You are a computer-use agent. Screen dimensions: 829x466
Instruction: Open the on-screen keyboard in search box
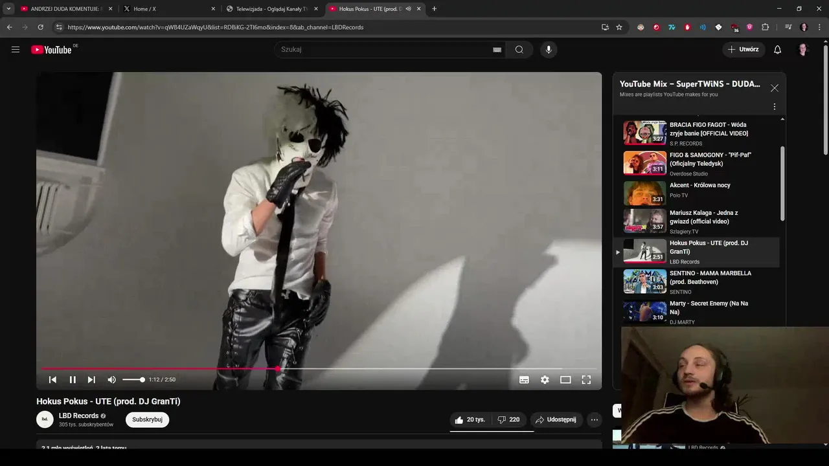497,50
